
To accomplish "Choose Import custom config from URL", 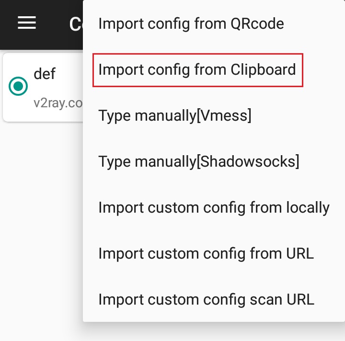I will pos(206,254).
